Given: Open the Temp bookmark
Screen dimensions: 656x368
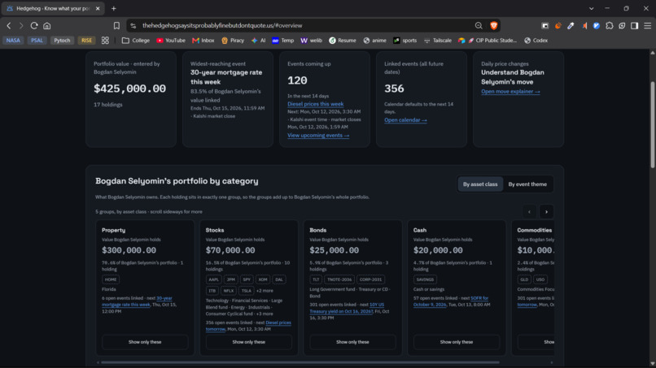Looking at the screenshot, I should click(282, 41).
